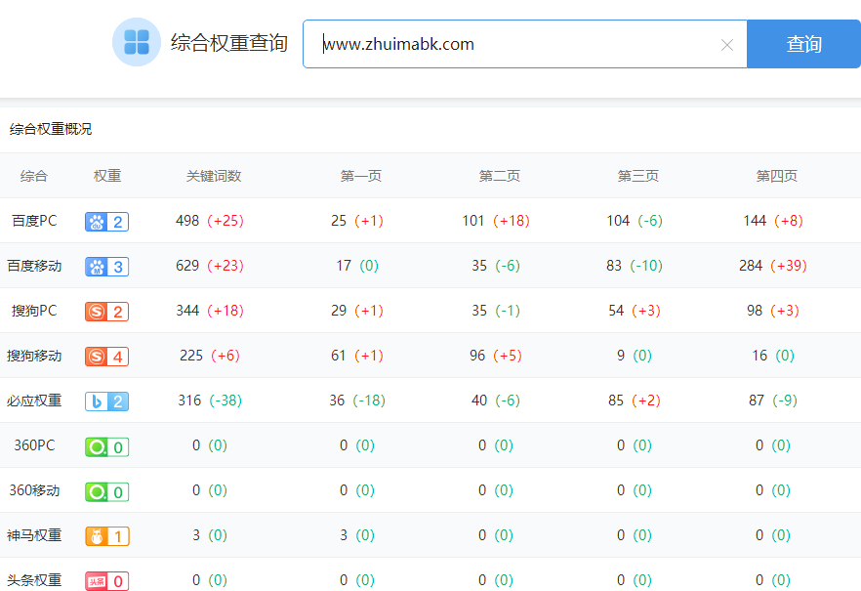Click the 查询 search button
This screenshot has height=591, width=861.
tap(804, 44)
